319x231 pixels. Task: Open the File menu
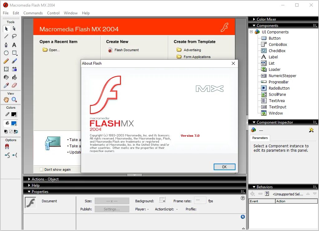pyautogui.click(x=6, y=13)
